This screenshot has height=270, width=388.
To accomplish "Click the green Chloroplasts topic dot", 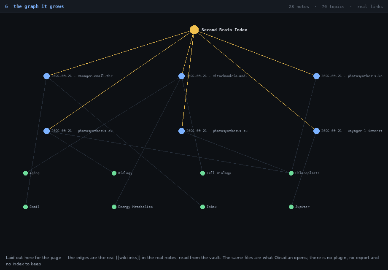I will 291,173.
